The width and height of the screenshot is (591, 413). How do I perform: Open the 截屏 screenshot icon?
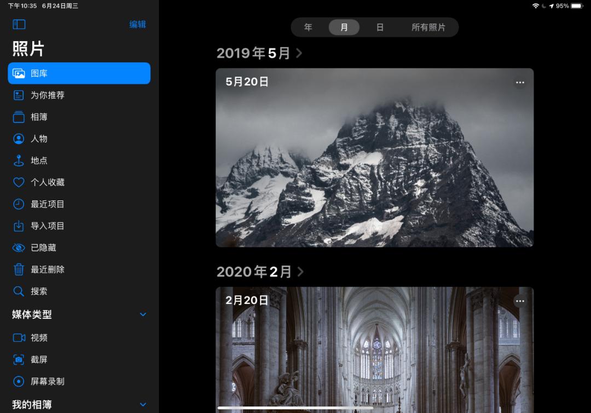point(19,359)
